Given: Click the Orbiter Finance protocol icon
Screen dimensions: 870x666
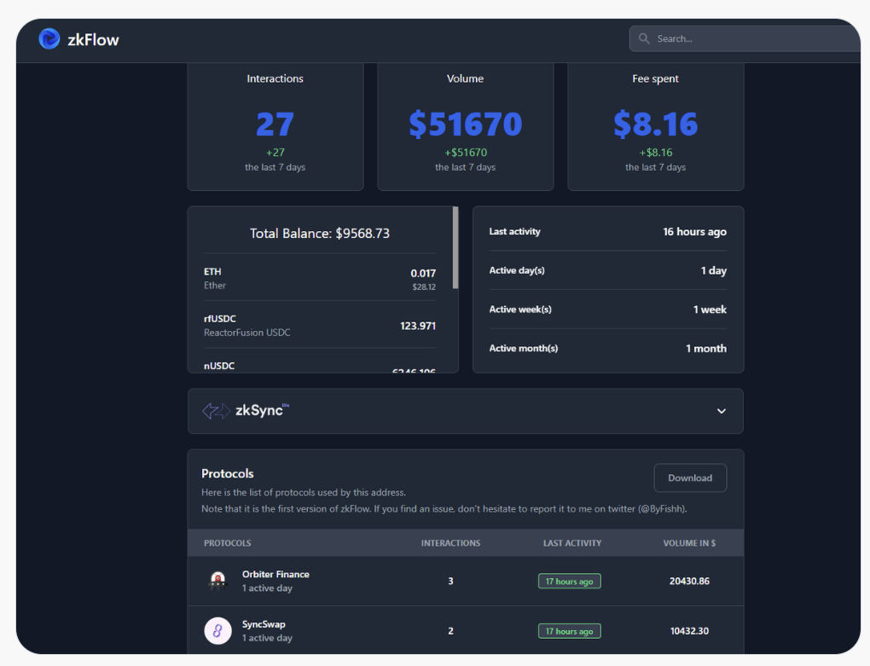Looking at the screenshot, I should pos(218,581).
